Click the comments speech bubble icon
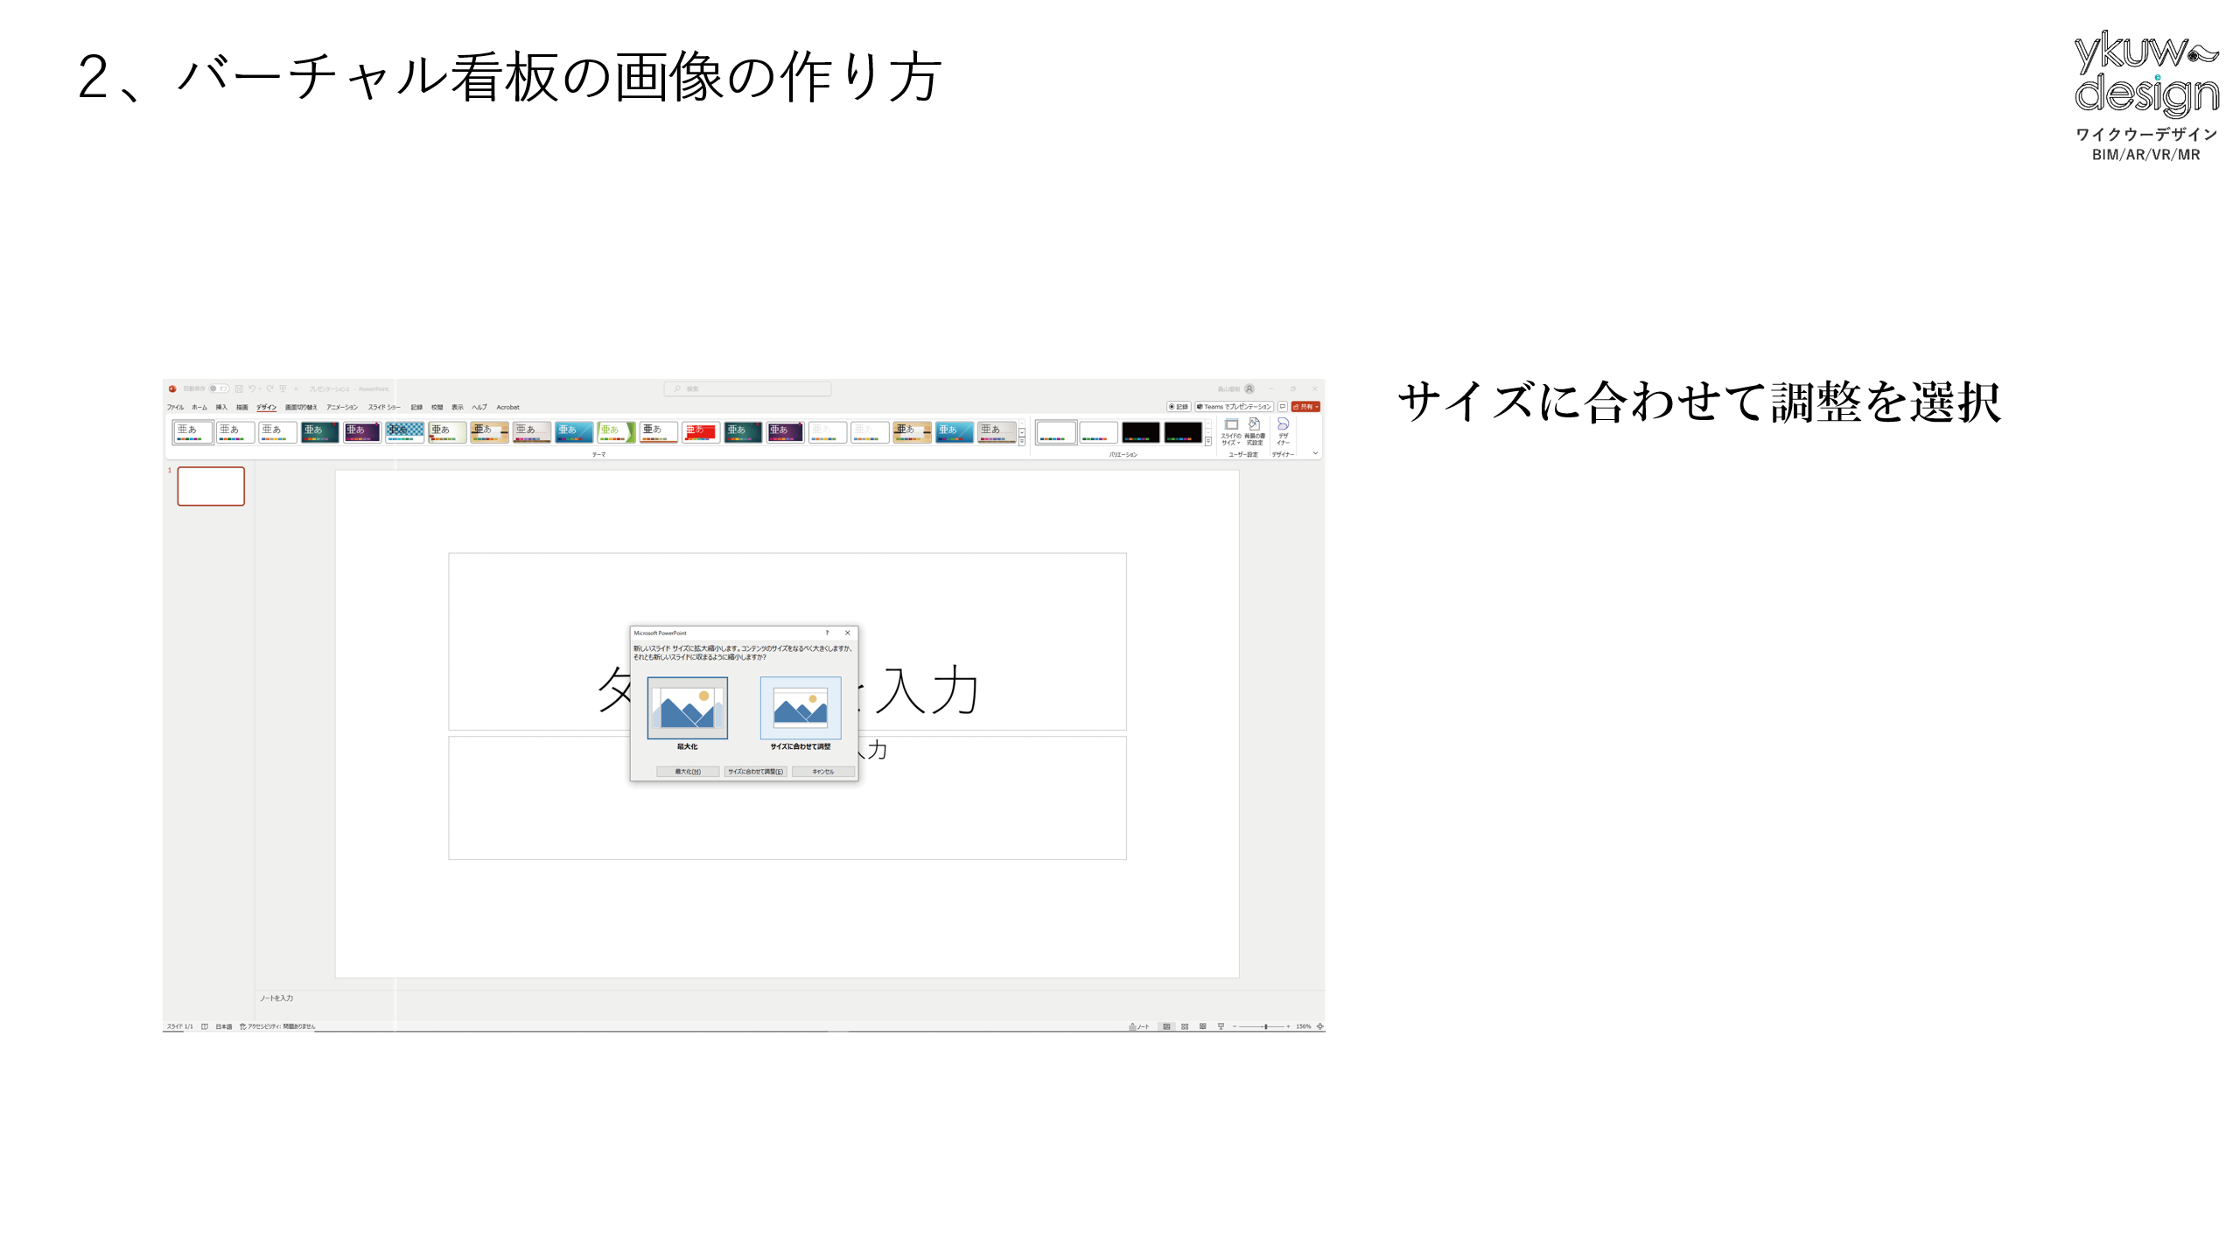Screen dimensions: 2240x1260 point(1282,407)
